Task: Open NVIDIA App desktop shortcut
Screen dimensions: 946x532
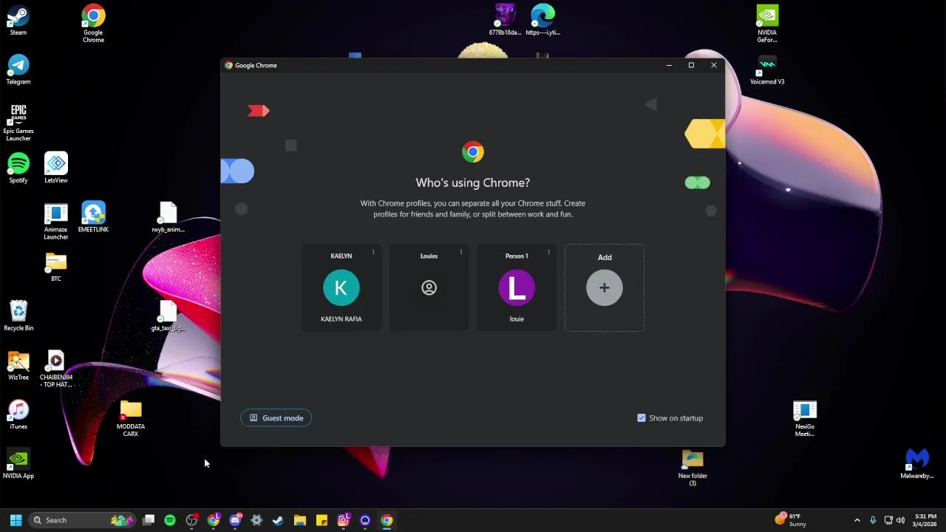Action: coord(18,464)
